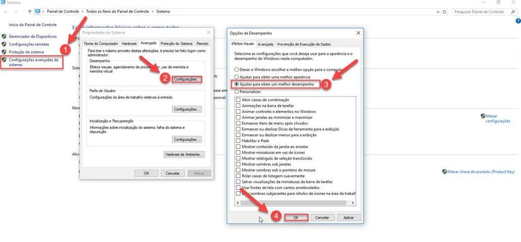Viewport: 521px width, 242px height.
Task: Check Mostrar conteúdo da janela ao arrastar
Action: (238, 146)
